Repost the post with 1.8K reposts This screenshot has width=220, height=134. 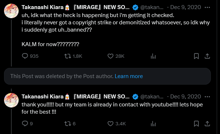[73, 56]
